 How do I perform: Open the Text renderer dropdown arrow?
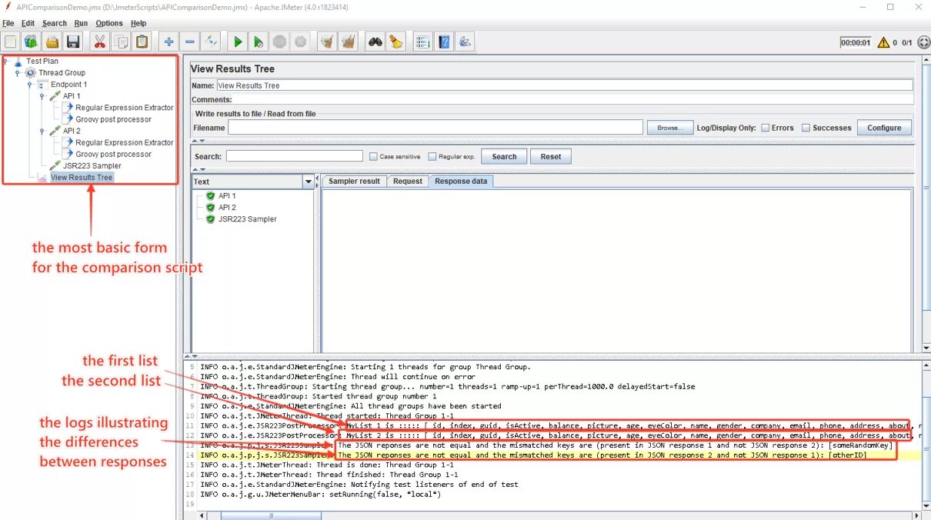(x=309, y=182)
